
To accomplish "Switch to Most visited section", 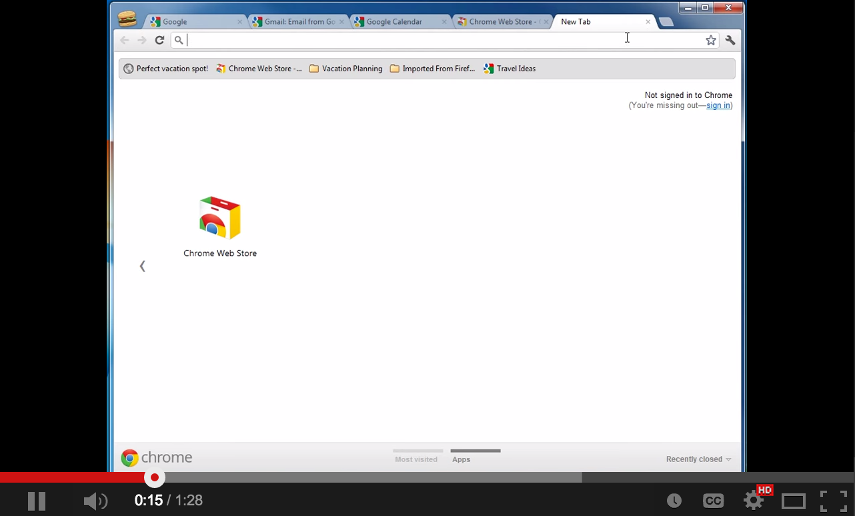I will pyautogui.click(x=416, y=459).
